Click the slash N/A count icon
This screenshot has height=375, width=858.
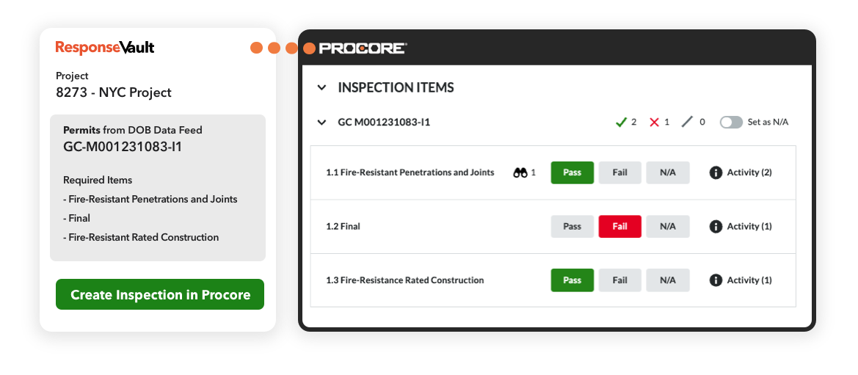click(687, 122)
